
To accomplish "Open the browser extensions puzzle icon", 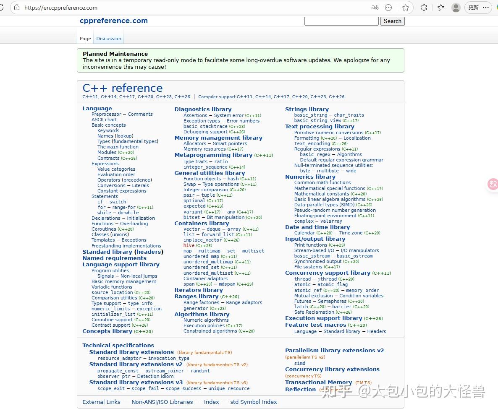I will coord(424,8).
